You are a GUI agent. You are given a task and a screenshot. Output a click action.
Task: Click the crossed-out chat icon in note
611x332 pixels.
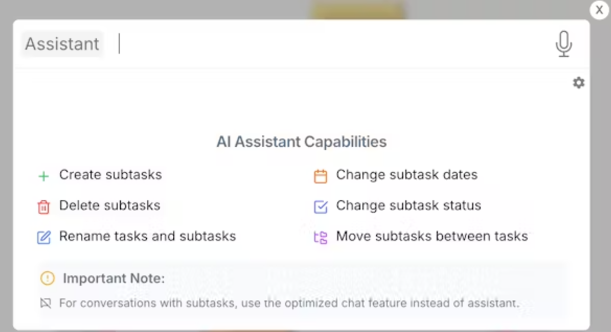pos(46,303)
